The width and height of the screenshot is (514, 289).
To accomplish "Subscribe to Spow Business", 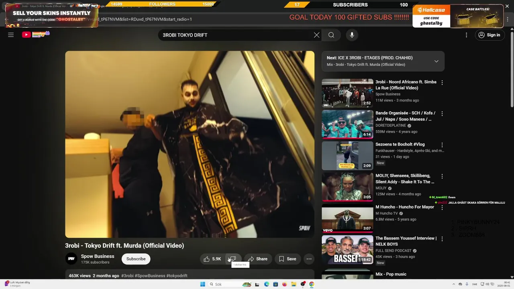I will pos(136,259).
